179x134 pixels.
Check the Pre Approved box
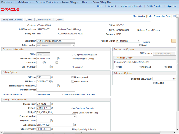[x=72, y=77]
